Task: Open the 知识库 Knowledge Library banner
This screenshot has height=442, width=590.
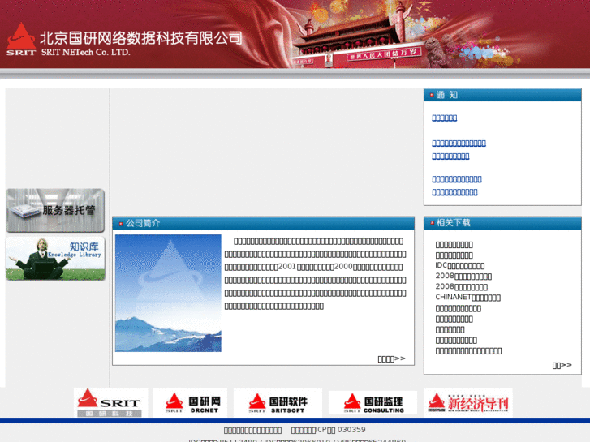Action: click(55, 258)
